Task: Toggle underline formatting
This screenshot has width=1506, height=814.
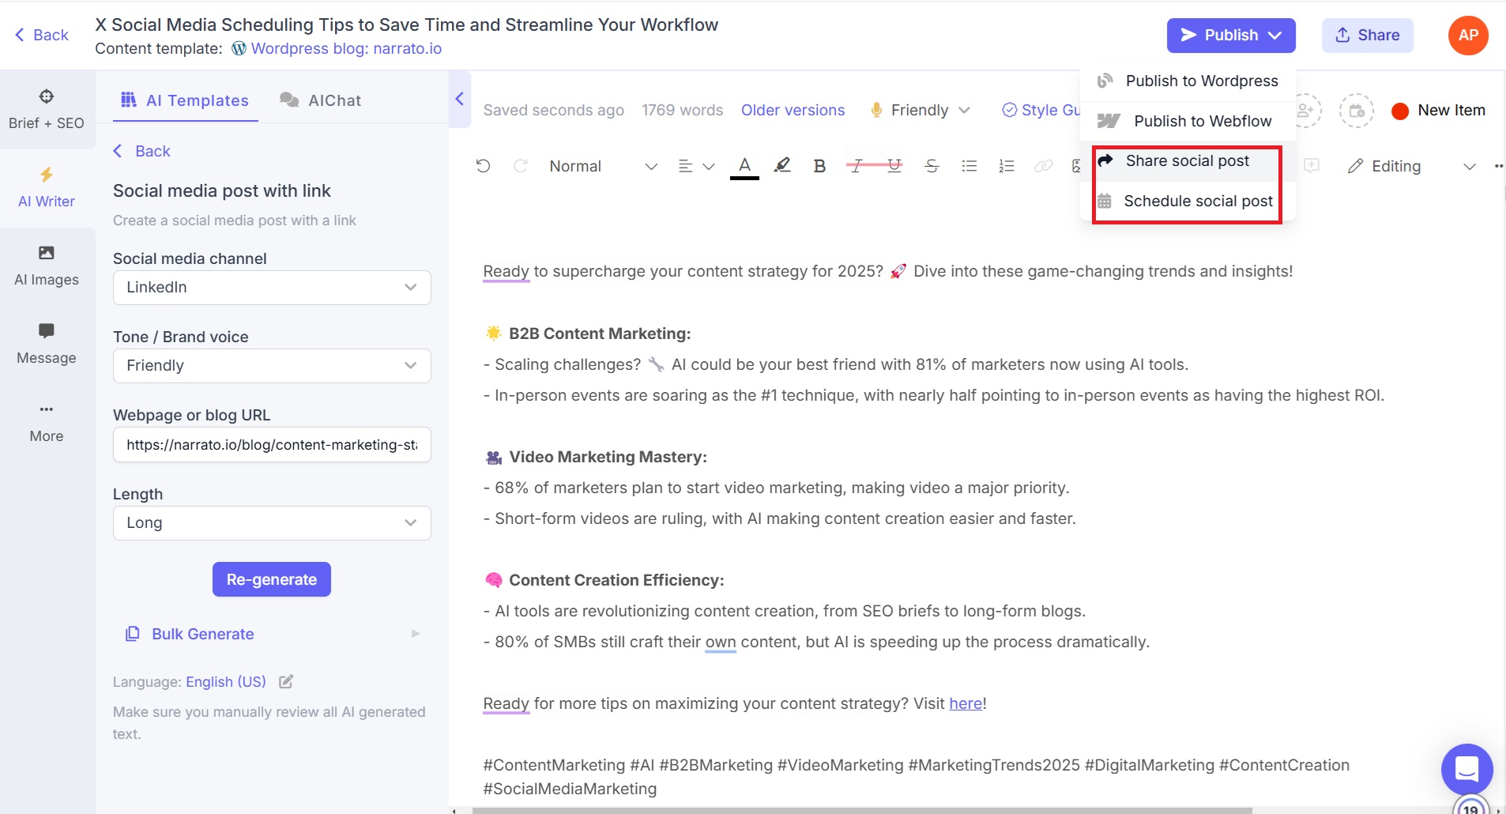Action: click(x=894, y=166)
